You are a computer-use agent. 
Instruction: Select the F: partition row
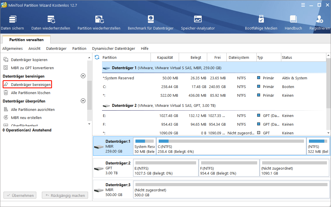[x=214, y=124]
